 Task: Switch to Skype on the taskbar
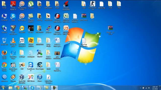point(32,88)
